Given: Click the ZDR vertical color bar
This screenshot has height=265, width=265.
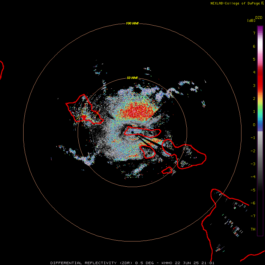Looking at the screenshot, I should click(260, 131).
